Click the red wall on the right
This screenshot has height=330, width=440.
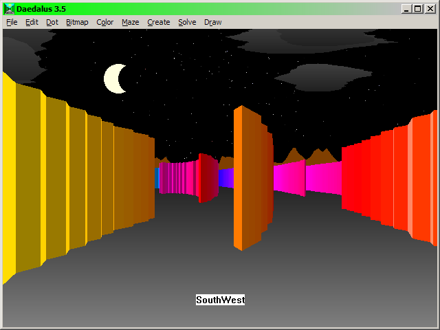[385, 179]
